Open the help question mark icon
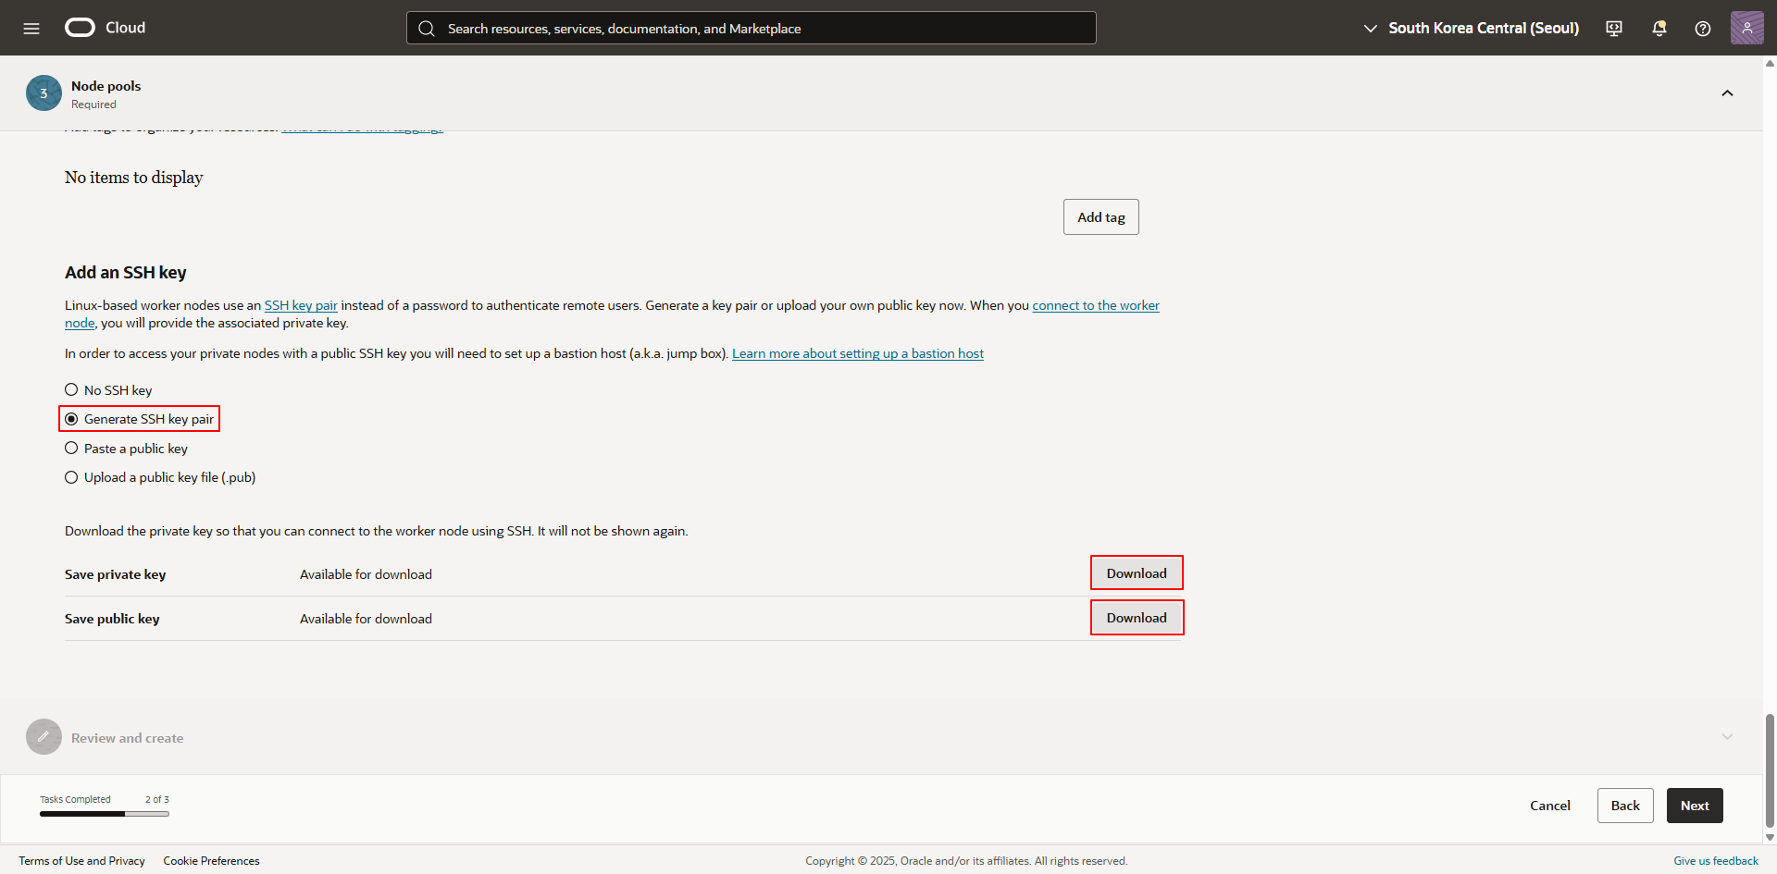Screen dimensions: 1777x874 click(x=1702, y=29)
